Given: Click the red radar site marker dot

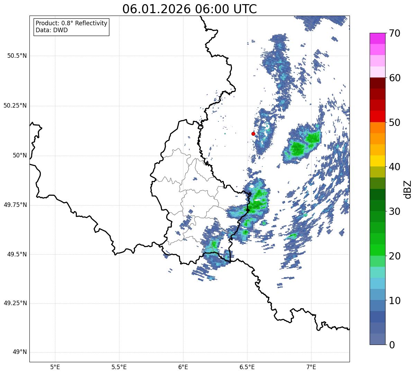Looking at the screenshot, I should 253,134.
